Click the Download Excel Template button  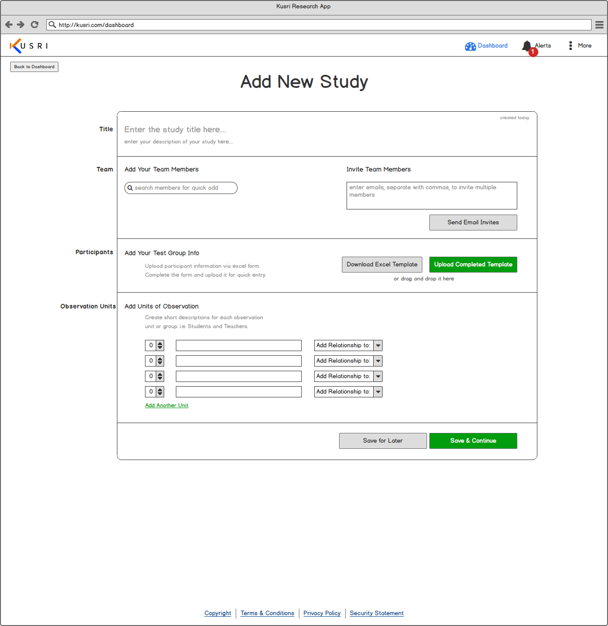382,265
